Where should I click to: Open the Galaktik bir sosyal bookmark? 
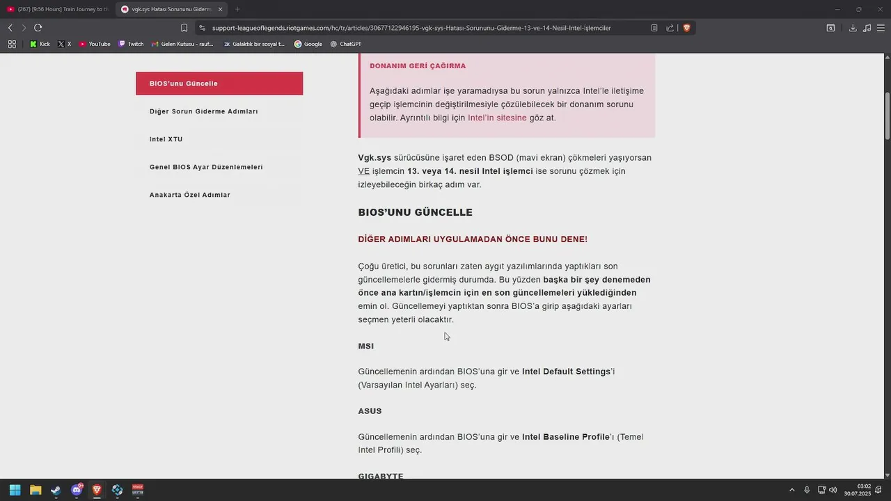(x=254, y=44)
